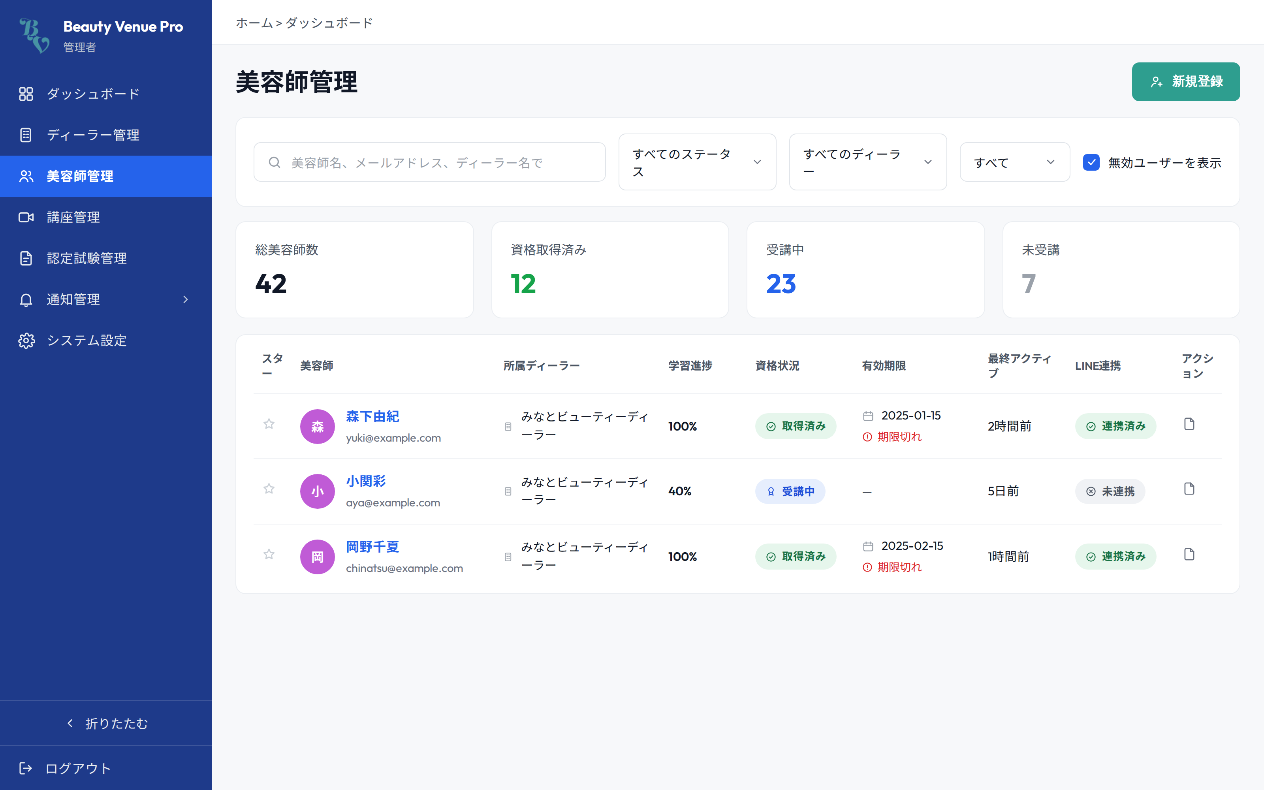The height and width of the screenshot is (790, 1264).
Task: Open 講座管理 in sidebar
Action: (x=106, y=217)
